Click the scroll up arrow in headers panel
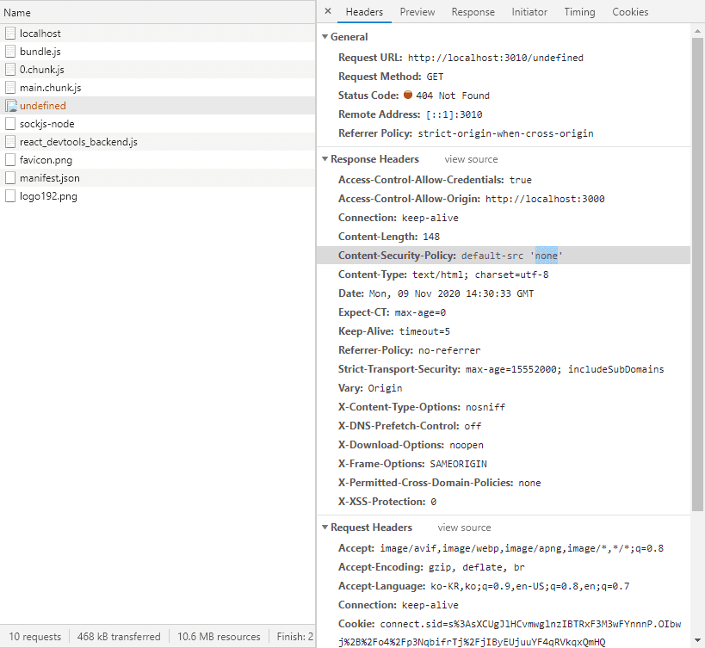Image resolution: width=705 pixels, height=648 pixels. pos(697,31)
